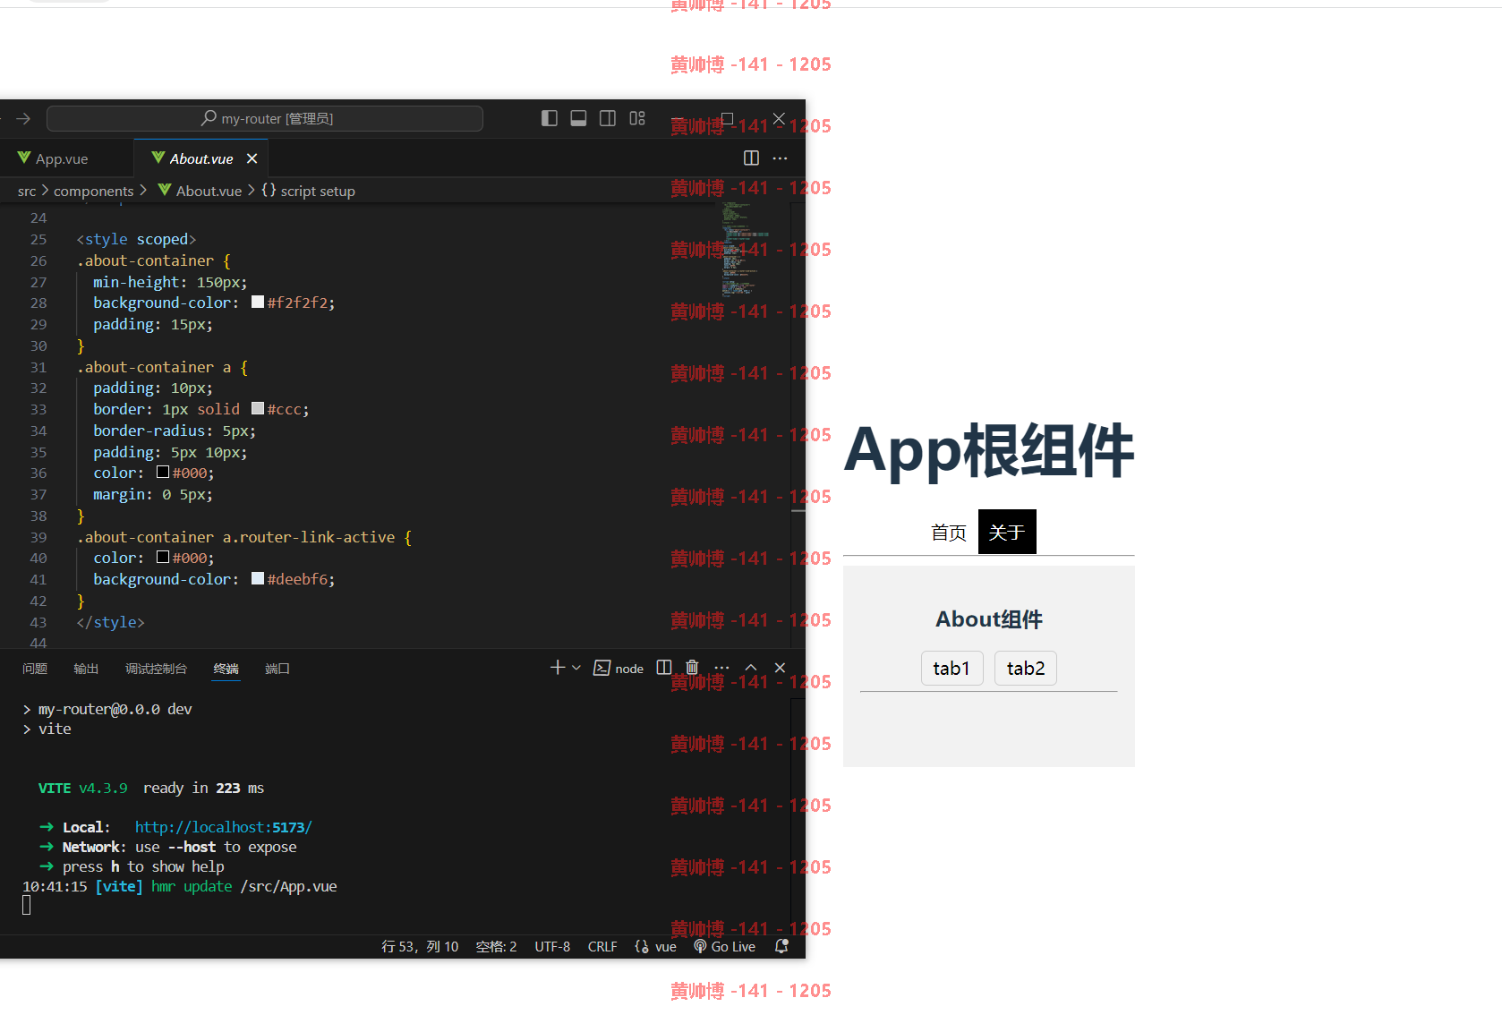Open color picker for #ccc swatch
This screenshot has width=1502, height=1032.
pyautogui.click(x=258, y=409)
